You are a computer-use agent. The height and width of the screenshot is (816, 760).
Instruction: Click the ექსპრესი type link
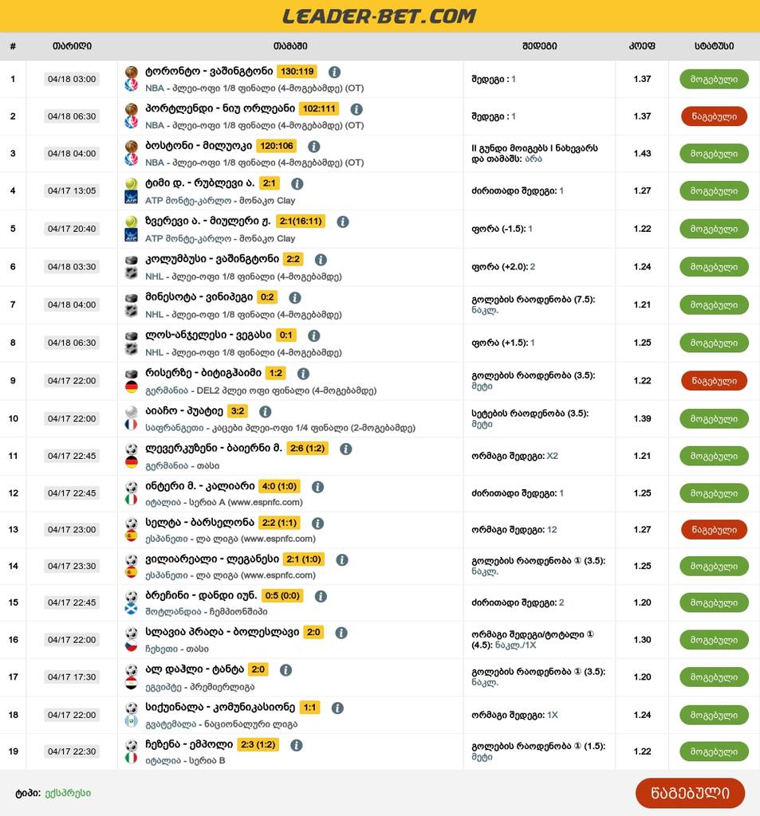coord(69,793)
